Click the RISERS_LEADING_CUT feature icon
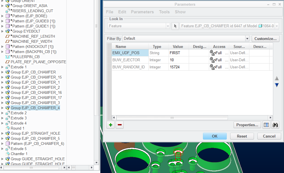 click(x=7, y=11)
